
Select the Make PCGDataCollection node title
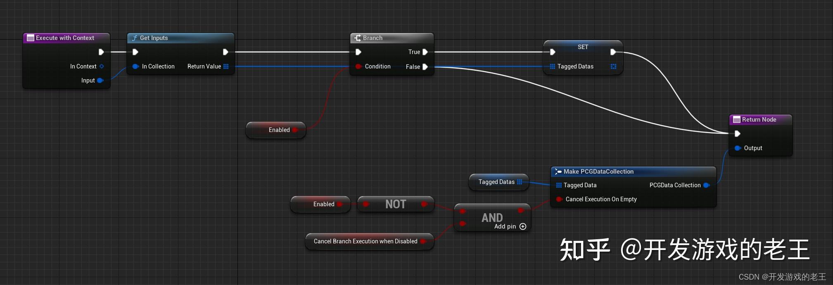click(598, 172)
